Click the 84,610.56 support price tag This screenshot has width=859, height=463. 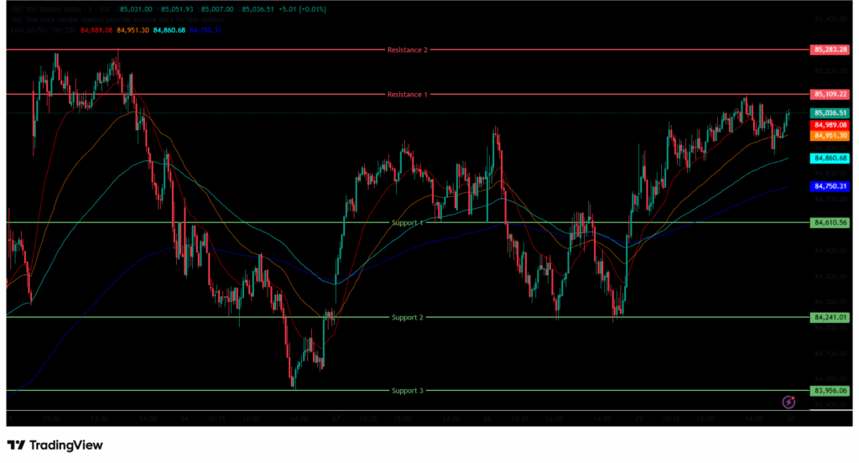point(830,223)
